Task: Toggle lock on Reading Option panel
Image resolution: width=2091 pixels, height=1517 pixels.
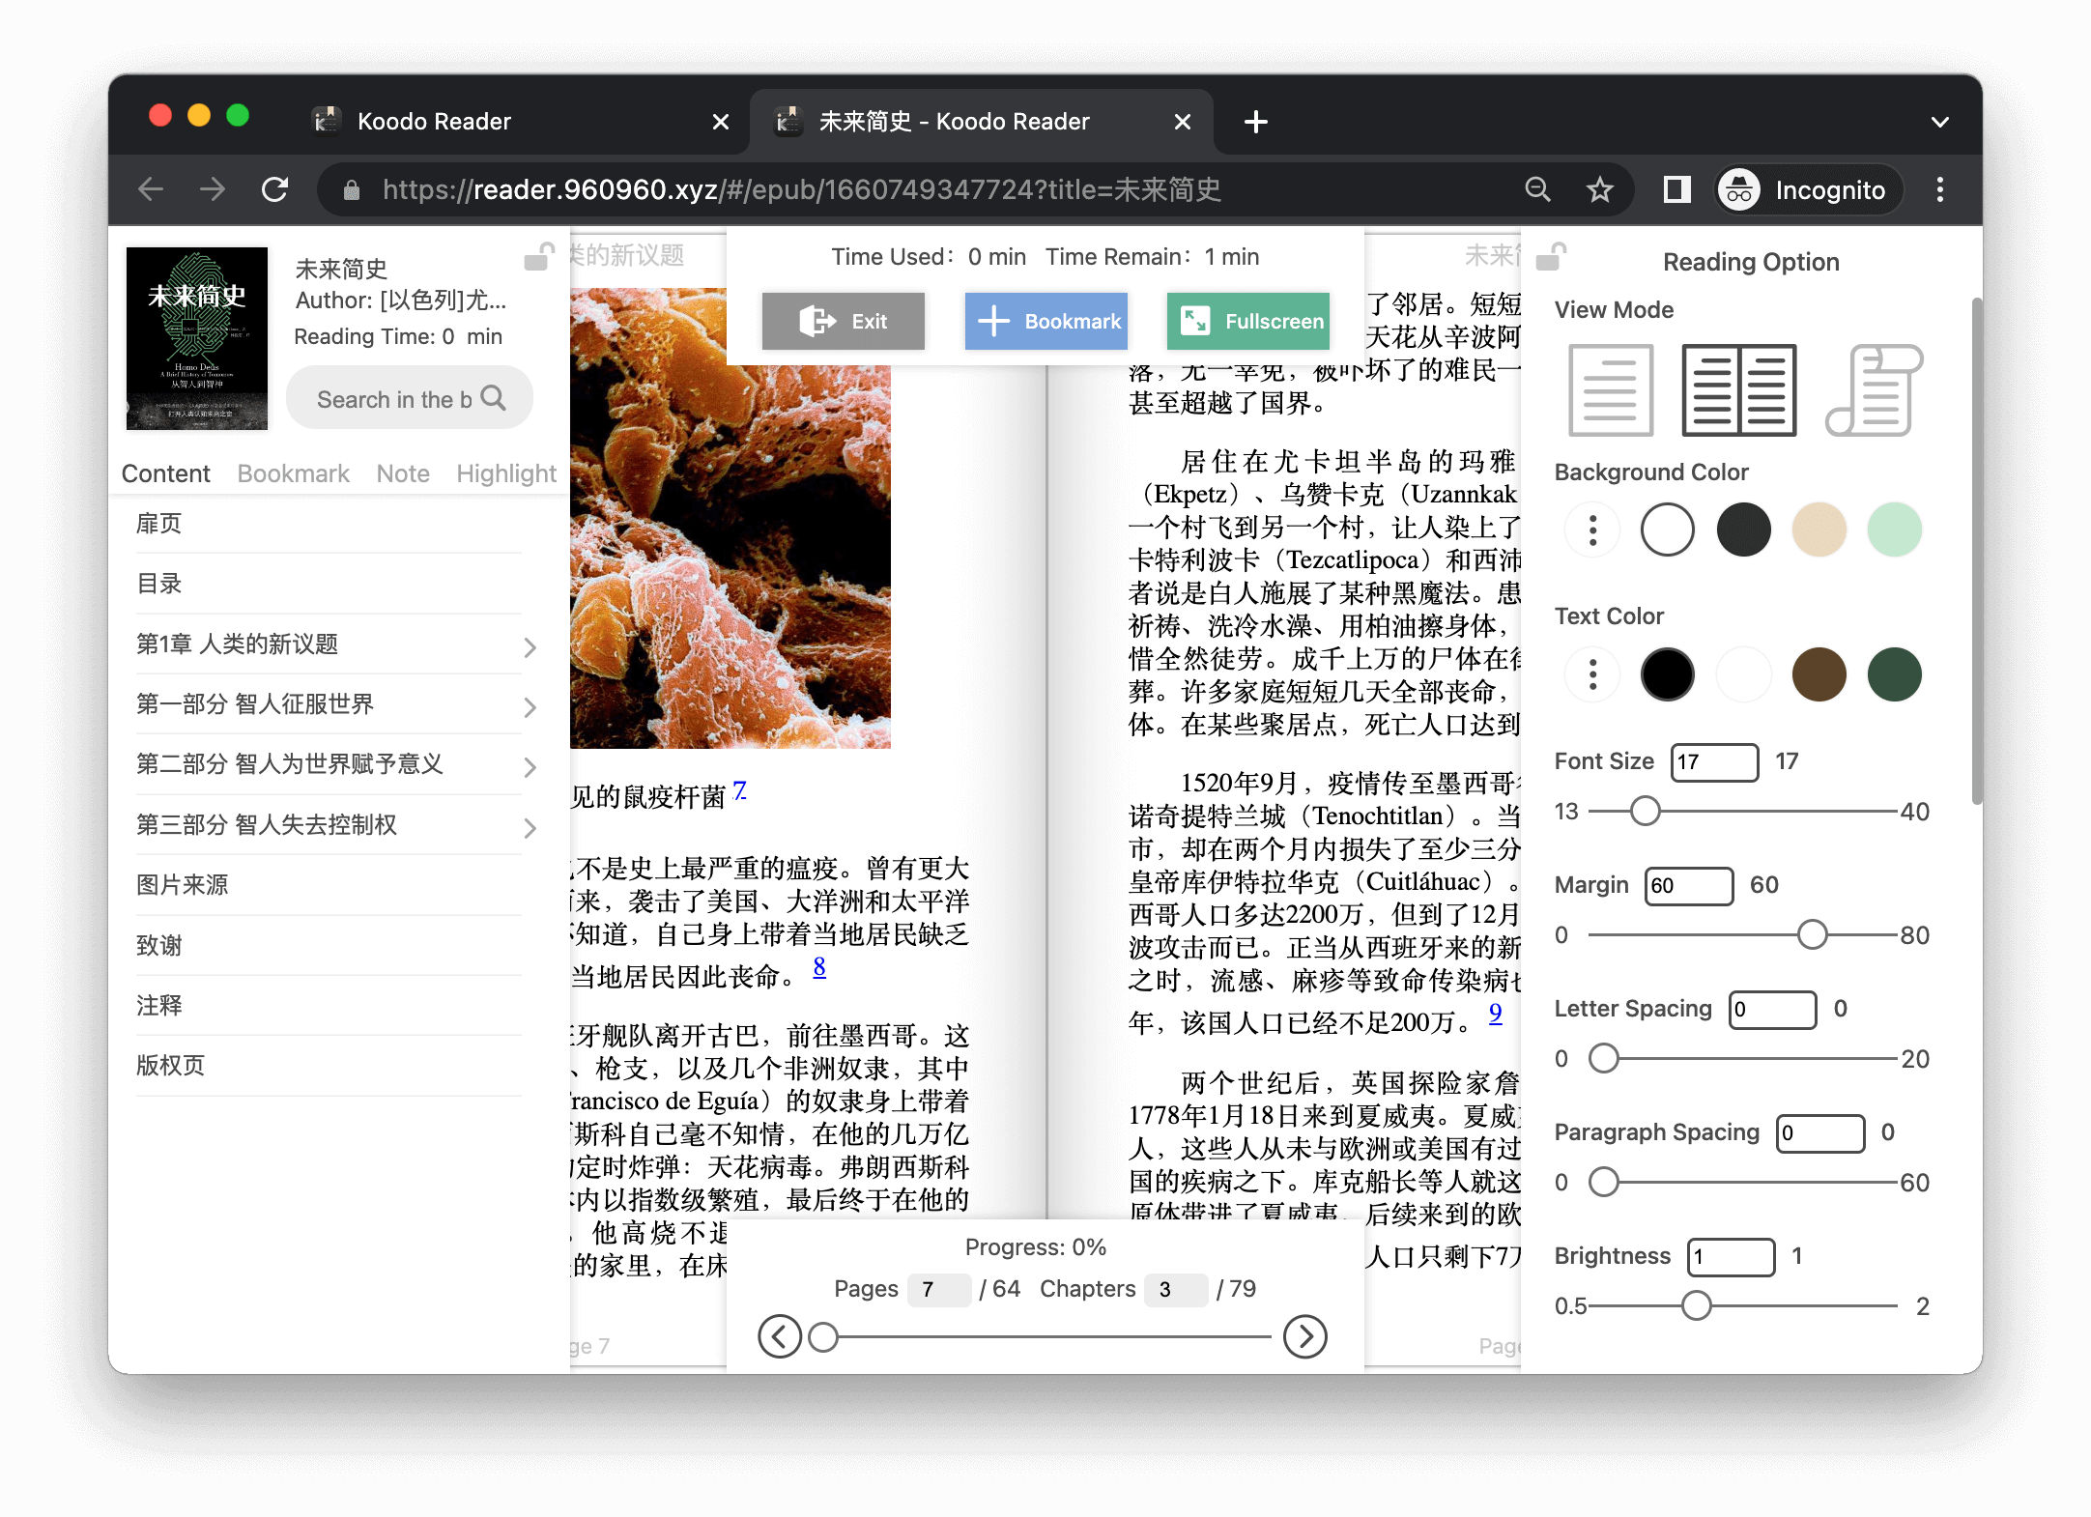Action: click(1551, 257)
